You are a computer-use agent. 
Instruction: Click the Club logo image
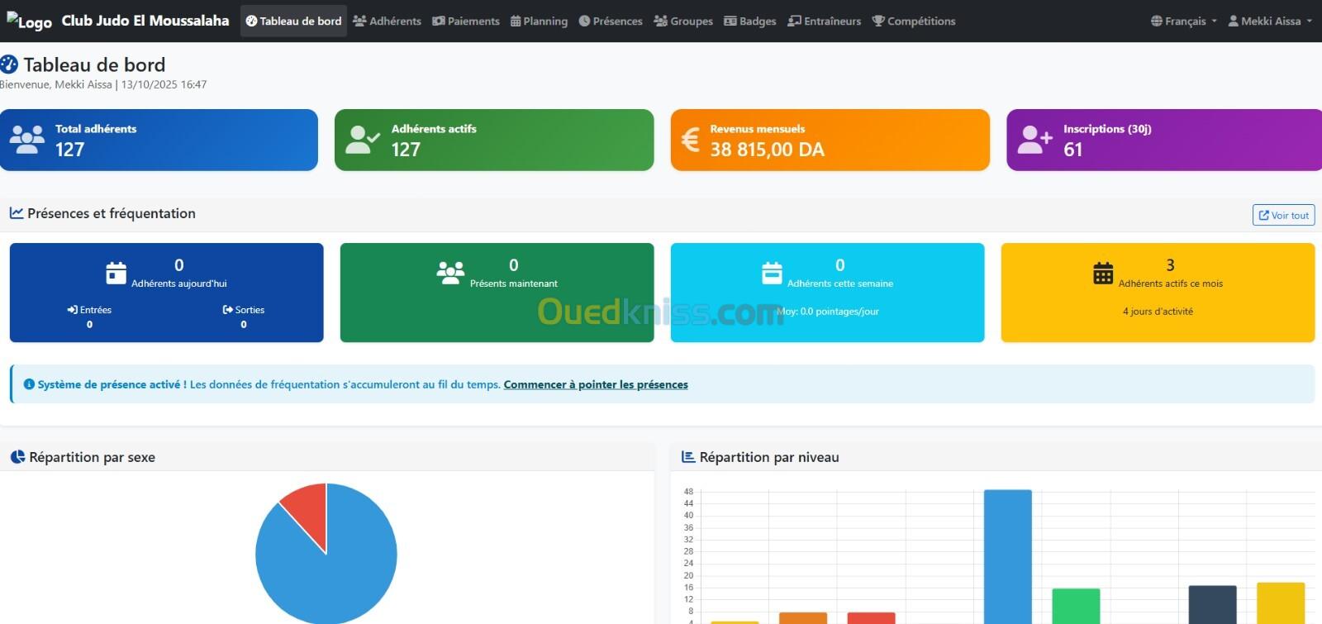tap(29, 21)
